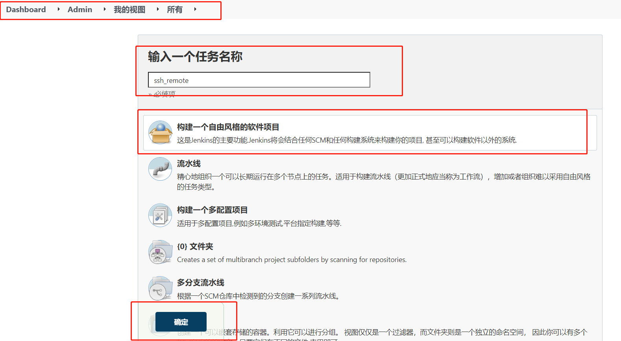Confirm with the 确定 button
The width and height of the screenshot is (621, 341).
(x=181, y=322)
